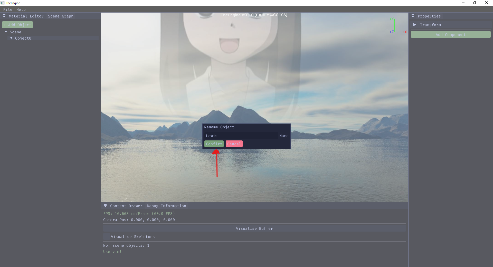Screen dimensions: 493x267
Task: Collapse the Object0 tree arrow
Action: [x=11, y=38]
